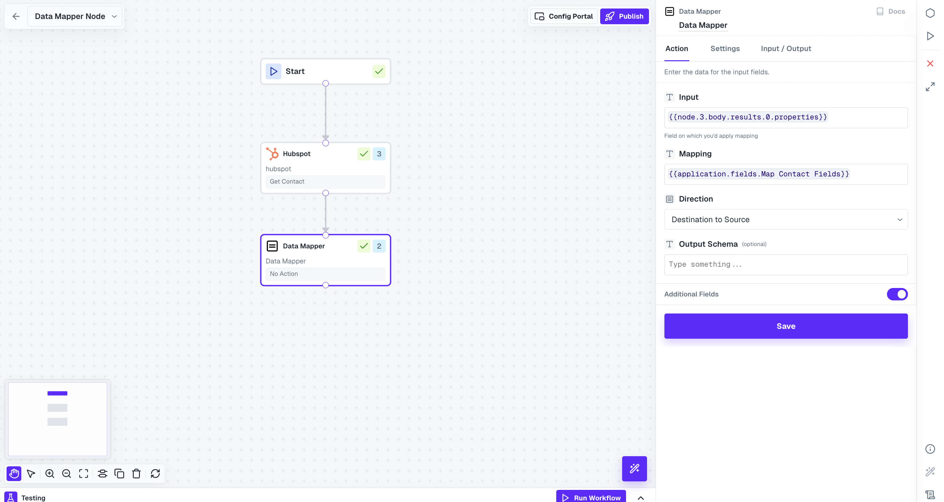
Task: Fit the workflow to screen
Action: click(x=83, y=473)
